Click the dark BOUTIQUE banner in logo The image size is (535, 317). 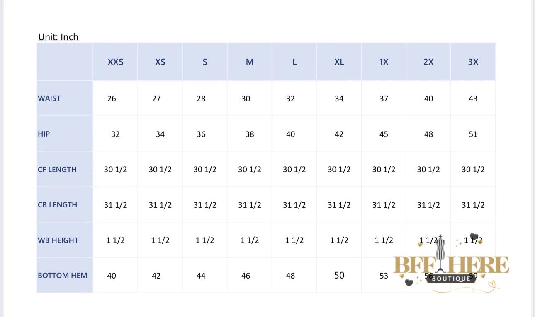tap(451, 279)
